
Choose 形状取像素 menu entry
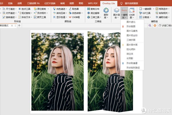click(x=132, y=63)
